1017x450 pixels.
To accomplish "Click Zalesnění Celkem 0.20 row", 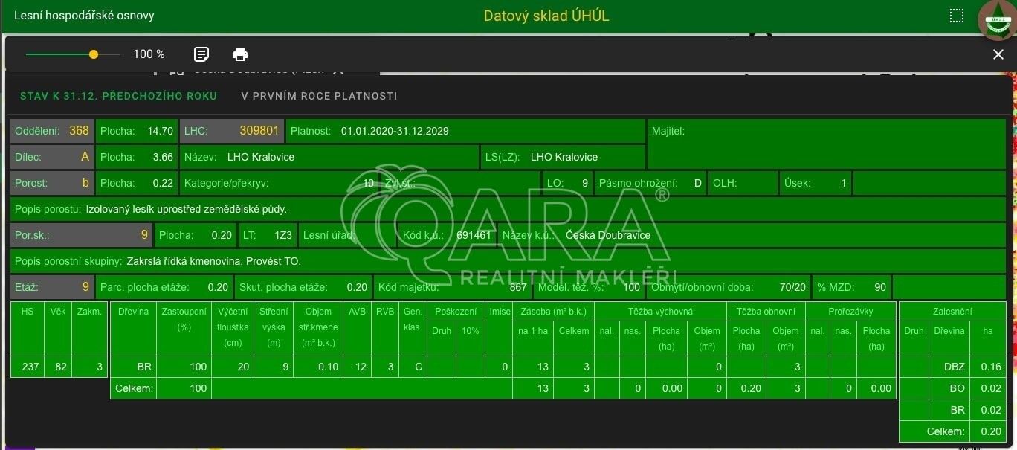I will coord(952,431).
